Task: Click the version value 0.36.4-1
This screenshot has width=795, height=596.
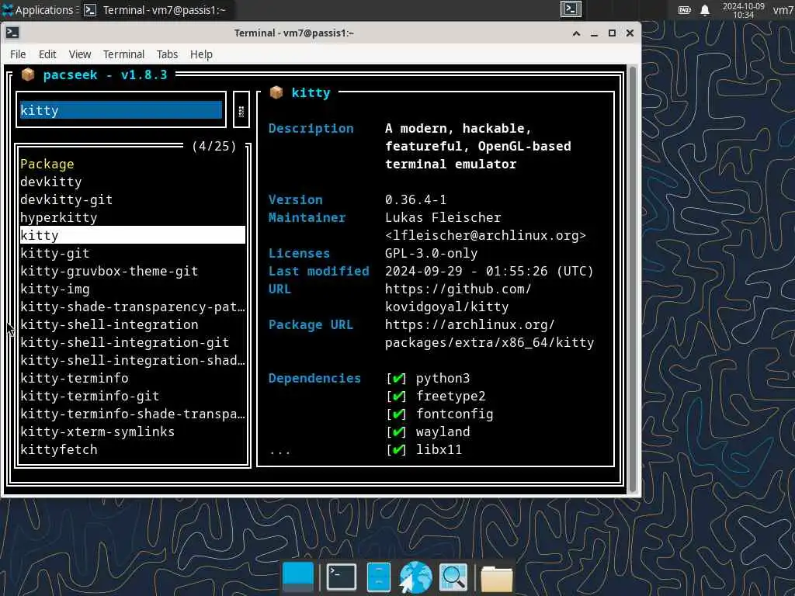Action: click(415, 199)
